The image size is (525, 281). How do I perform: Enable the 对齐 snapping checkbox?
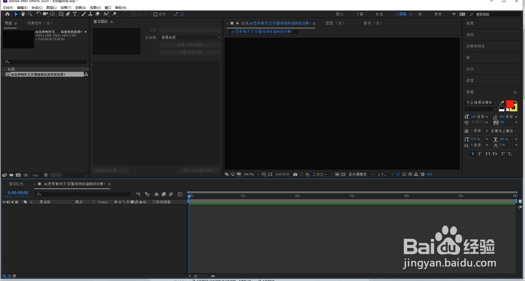click(156, 14)
